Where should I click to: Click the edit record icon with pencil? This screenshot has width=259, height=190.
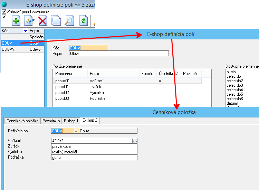(x=29, y=21)
